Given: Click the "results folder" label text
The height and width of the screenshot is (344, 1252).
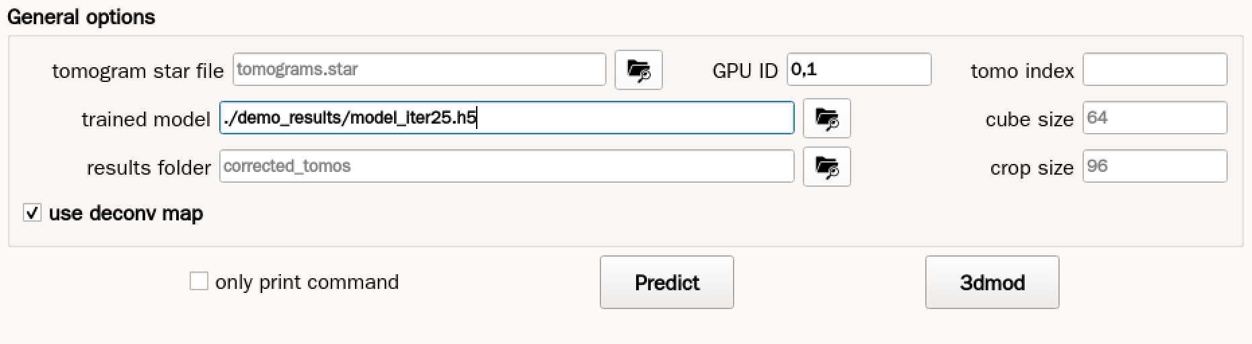Looking at the screenshot, I should (149, 167).
